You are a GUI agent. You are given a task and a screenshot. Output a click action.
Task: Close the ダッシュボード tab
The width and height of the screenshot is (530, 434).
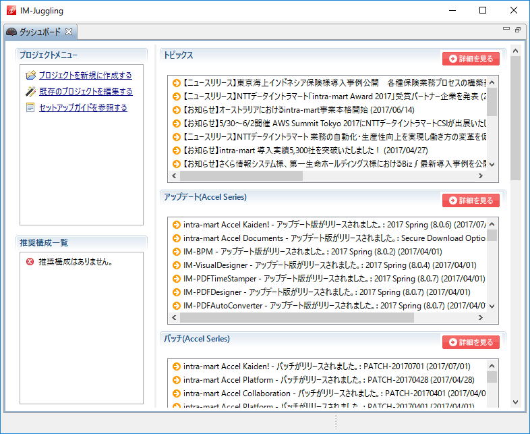tap(69, 32)
